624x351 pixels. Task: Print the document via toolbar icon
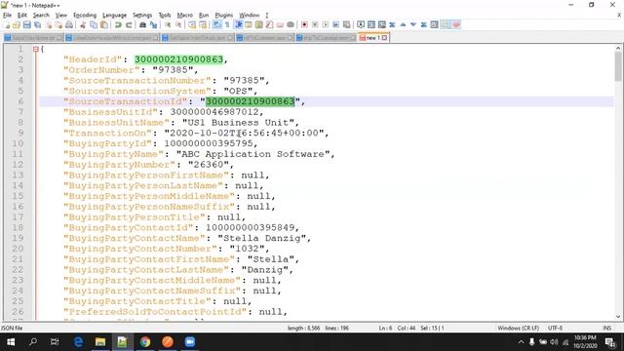69,24
